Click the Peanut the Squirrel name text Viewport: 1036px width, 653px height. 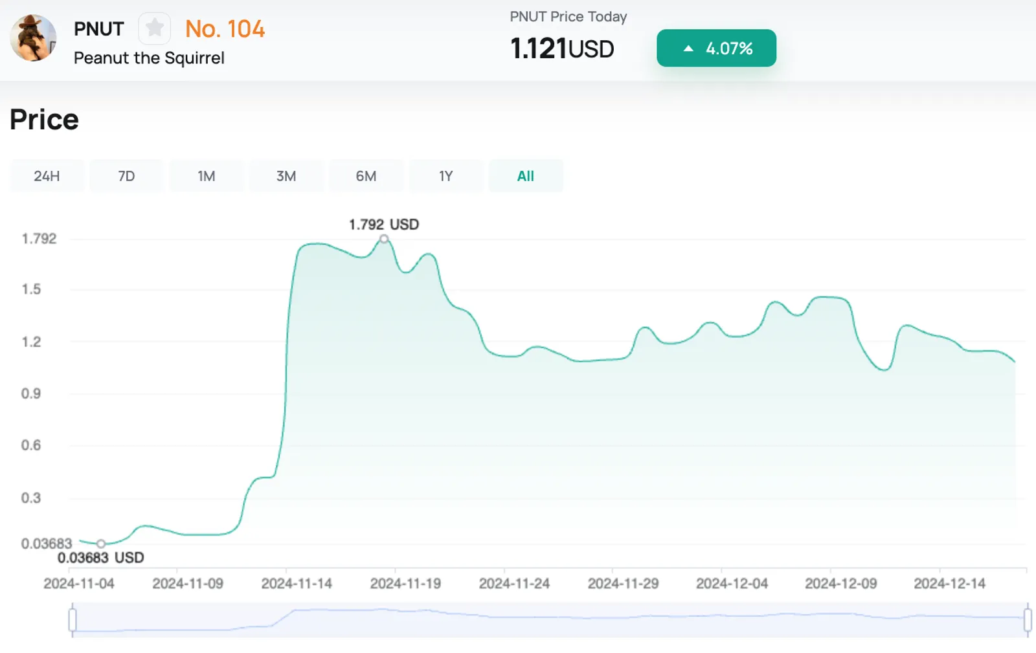(149, 58)
